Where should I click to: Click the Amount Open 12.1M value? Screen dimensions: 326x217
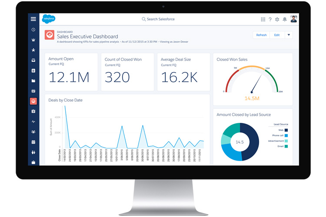point(69,77)
